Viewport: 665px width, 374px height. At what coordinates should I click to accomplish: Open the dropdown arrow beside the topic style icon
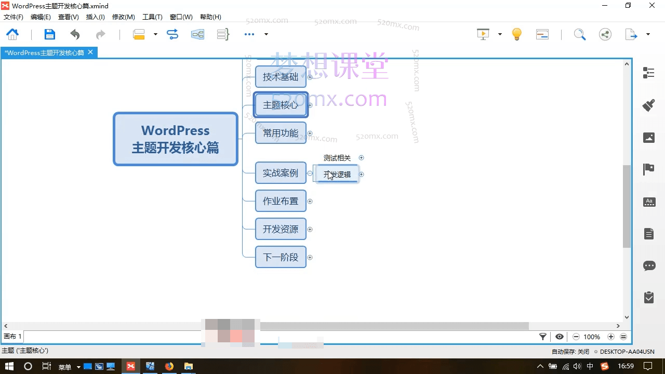click(156, 34)
